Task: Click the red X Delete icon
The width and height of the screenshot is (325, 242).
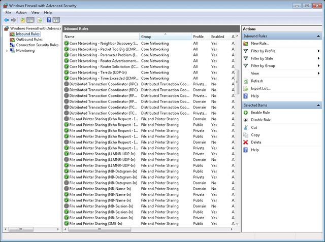Action: pyautogui.click(x=246, y=142)
